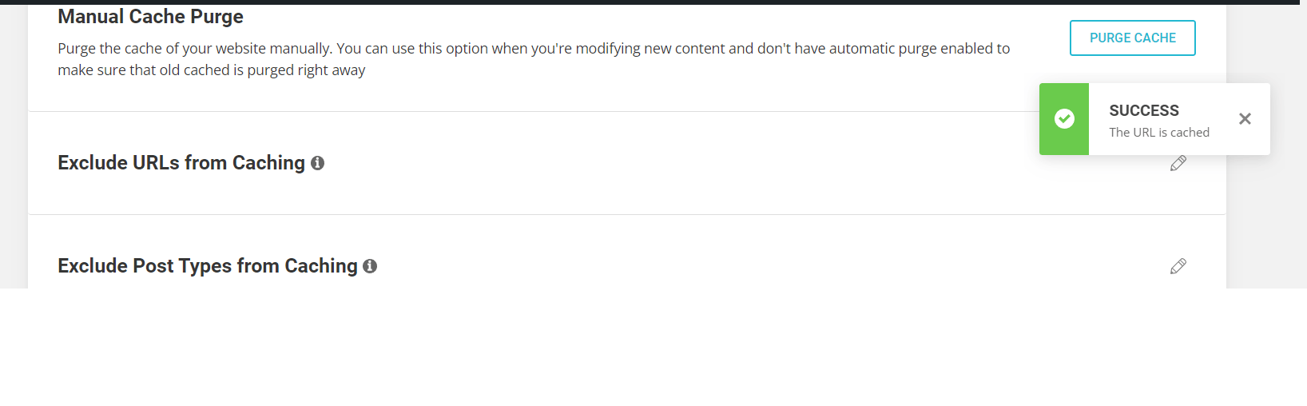Select the Manual Cache Purge heading
Viewport: 1307px width, 406px height.
[150, 16]
